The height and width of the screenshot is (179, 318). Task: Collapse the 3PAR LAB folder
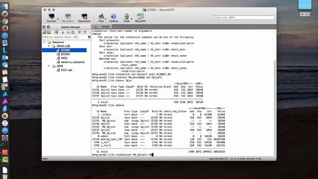(x=49, y=46)
